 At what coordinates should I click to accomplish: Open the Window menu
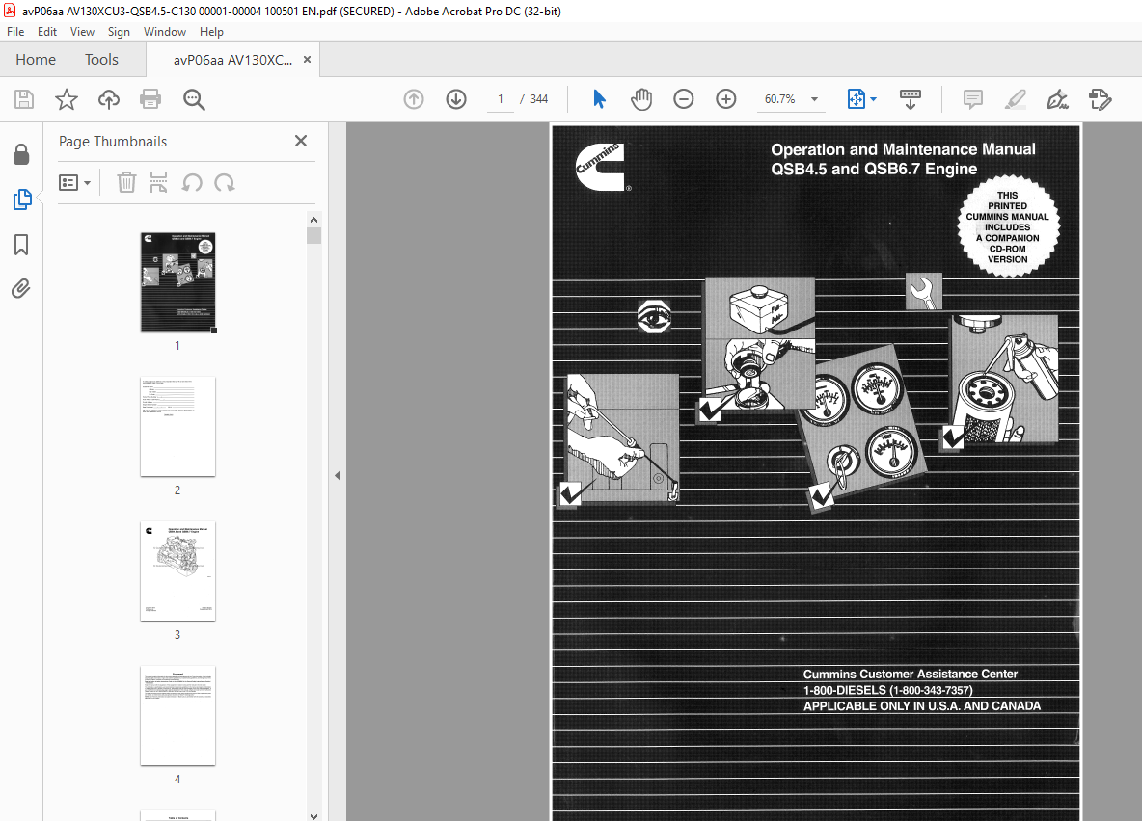click(165, 31)
